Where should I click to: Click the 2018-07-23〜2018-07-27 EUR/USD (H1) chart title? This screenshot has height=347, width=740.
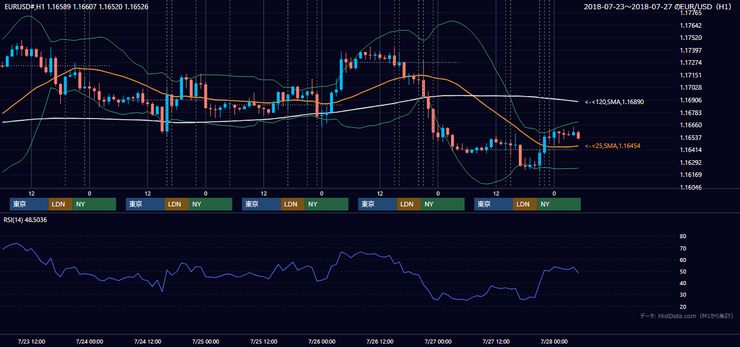pyautogui.click(x=658, y=6)
